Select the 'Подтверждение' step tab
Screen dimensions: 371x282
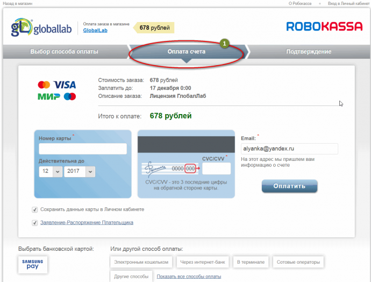tap(309, 51)
